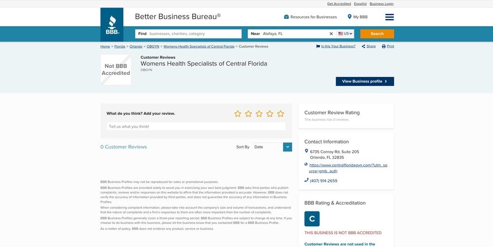Clear the Near location field
This screenshot has height=247, width=493.
point(331,34)
